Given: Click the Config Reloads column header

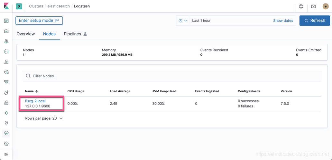Looking at the screenshot, I should pyautogui.click(x=249, y=91).
